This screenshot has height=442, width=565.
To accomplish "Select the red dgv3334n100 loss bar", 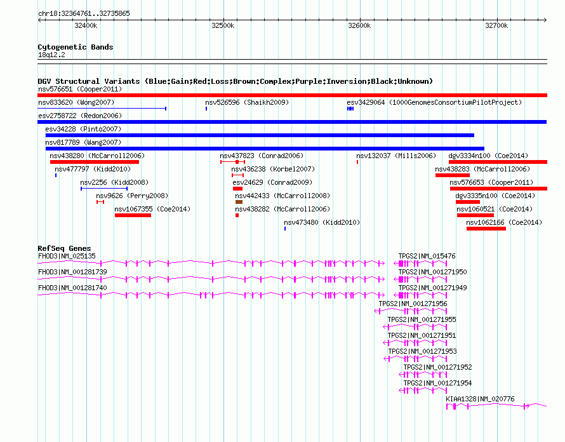I will click(498, 162).
